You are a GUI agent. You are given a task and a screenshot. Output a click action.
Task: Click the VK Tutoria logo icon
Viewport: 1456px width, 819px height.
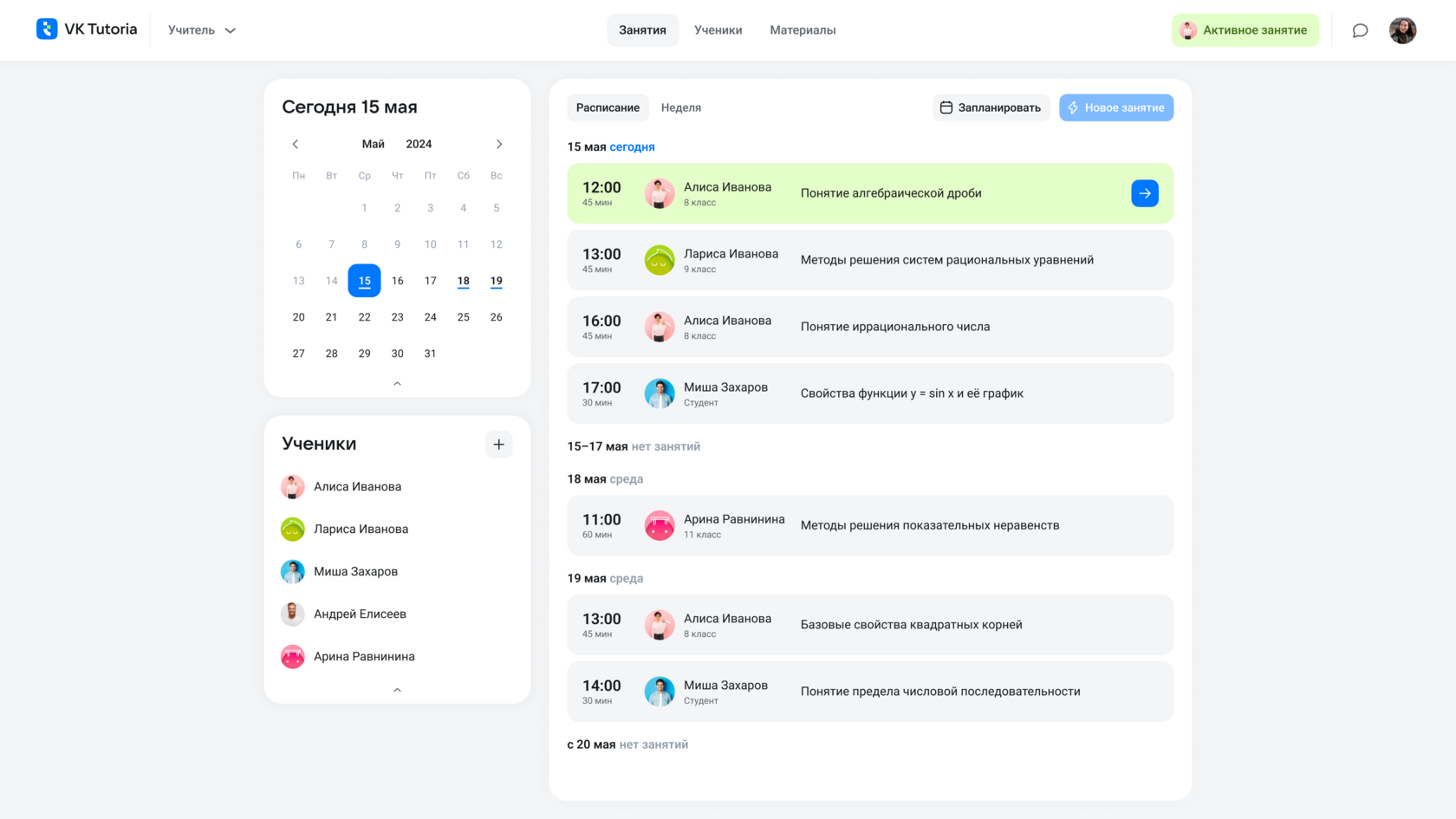click(47, 29)
